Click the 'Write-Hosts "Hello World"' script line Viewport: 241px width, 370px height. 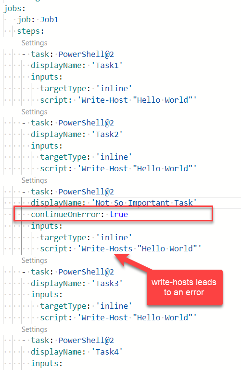[121, 249]
